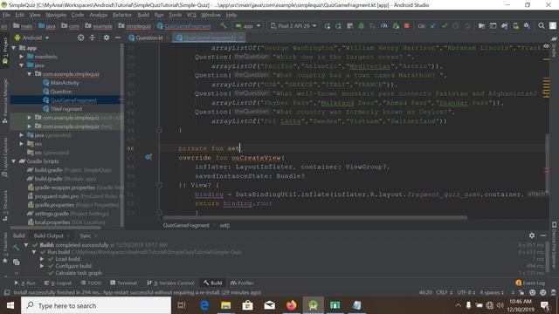Click the Git update project arrow icon
The width and height of the screenshot is (559, 314).
tap(433, 25)
